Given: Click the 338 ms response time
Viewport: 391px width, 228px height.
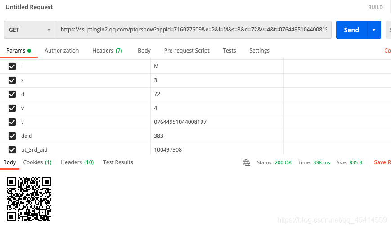Looking at the screenshot, I should pyautogui.click(x=321, y=162).
